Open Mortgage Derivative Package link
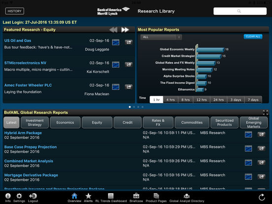This screenshot has width=272, height=204. click(x=31, y=175)
